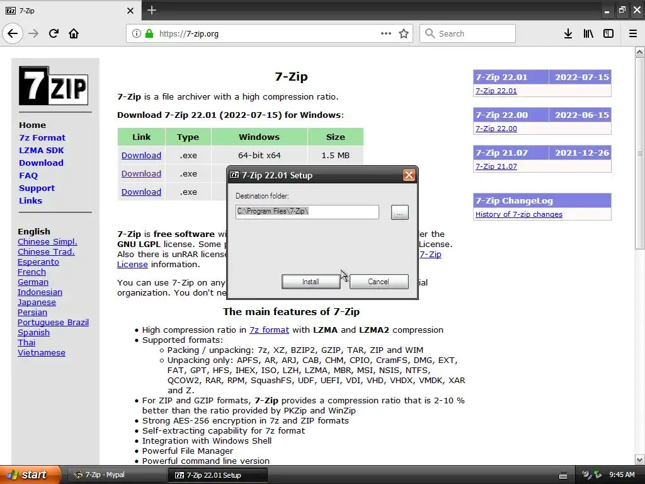This screenshot has height=484, width=645.
Task: Switch to 7-Zip 22.01 Setup taskbar item
Action: [x=217, y=475]
